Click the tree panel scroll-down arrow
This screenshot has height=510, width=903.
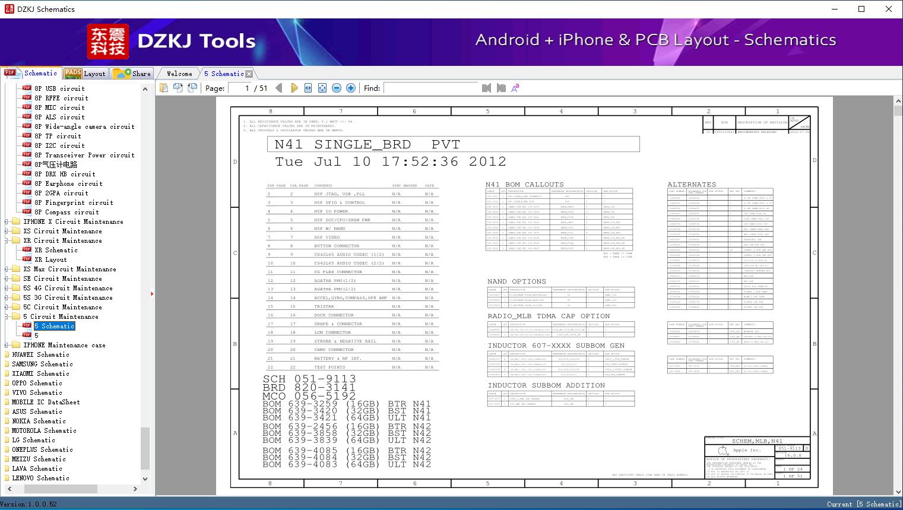pyautogui.click(x=145, y=479)
